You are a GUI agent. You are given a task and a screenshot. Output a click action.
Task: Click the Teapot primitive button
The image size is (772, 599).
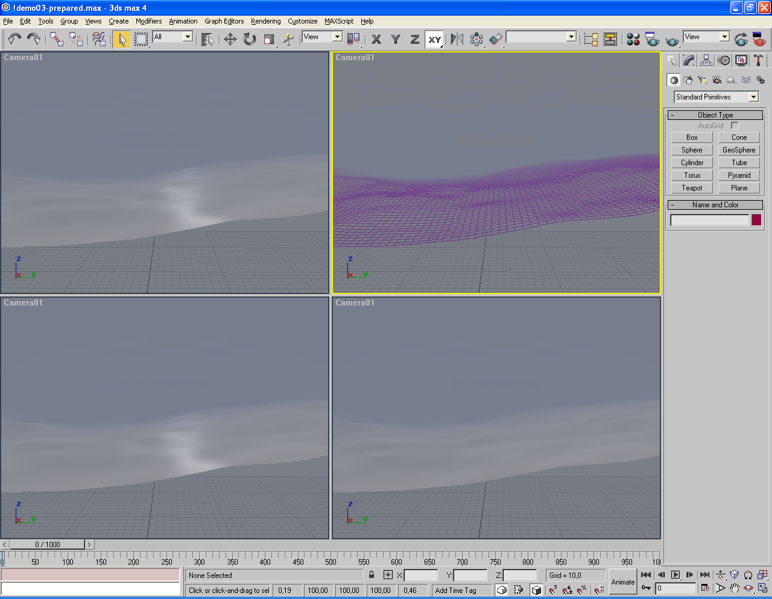coord(692,188)
